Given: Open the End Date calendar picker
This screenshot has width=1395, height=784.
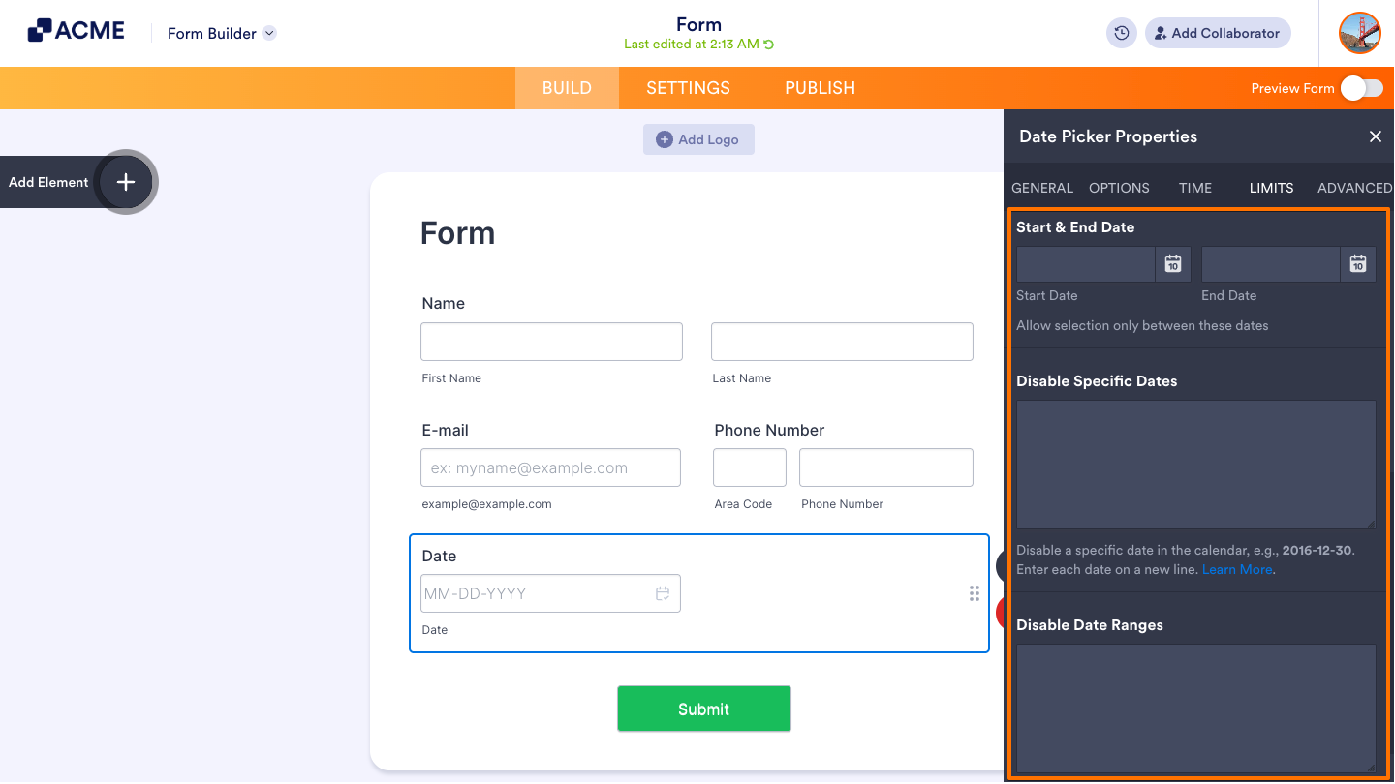Looking at the screenshot, I should [x=1358, y=263].
